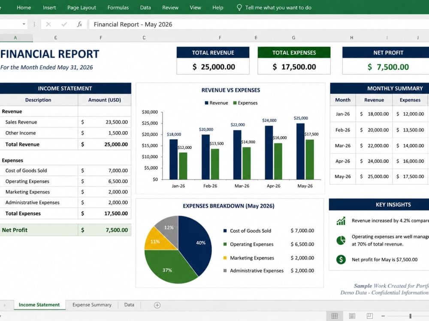Click the May-26 revenue bar labeled $25,000
The height and width of the screenshot is (321, 429).
tap(300, 151)
